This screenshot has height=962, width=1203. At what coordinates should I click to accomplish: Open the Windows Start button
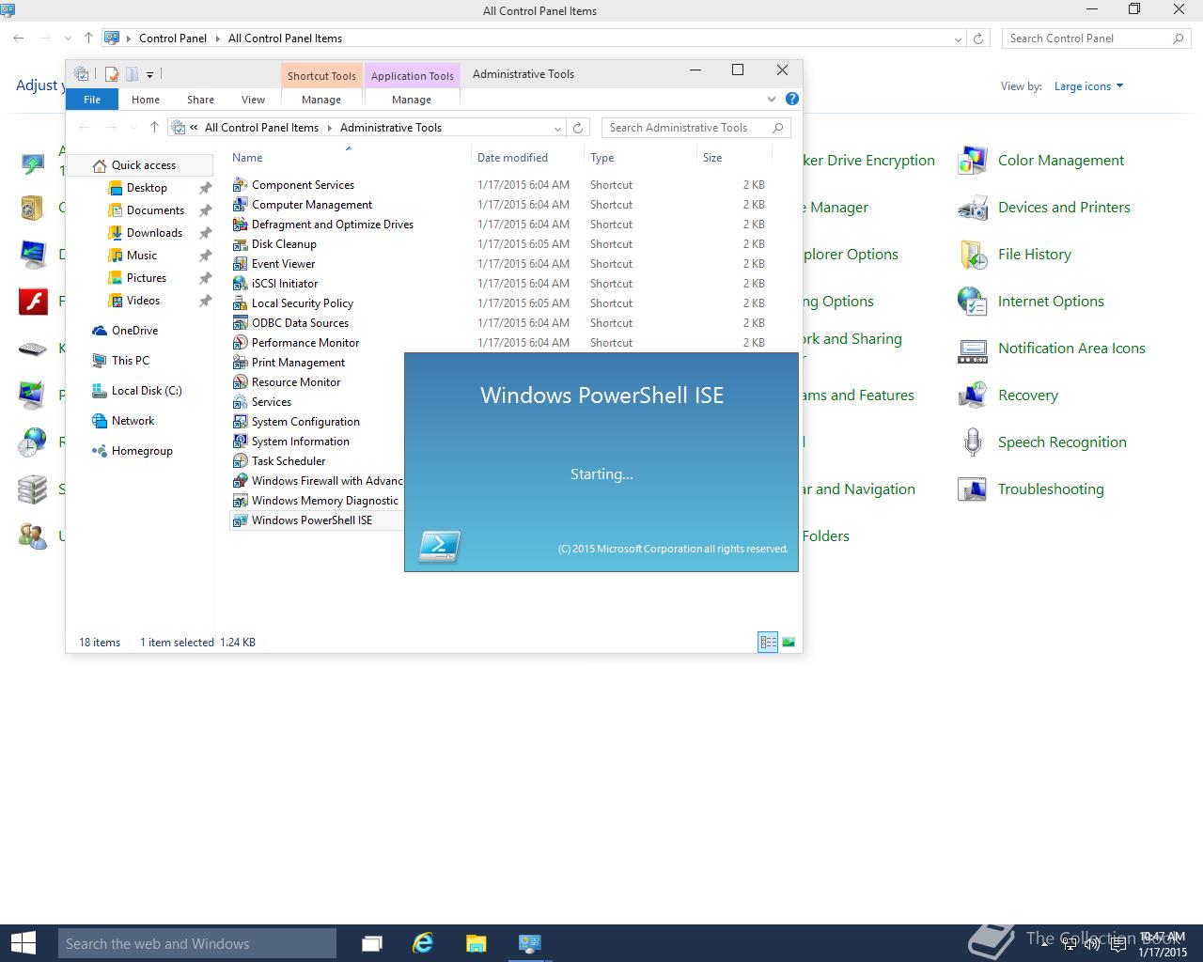[23, 943]
